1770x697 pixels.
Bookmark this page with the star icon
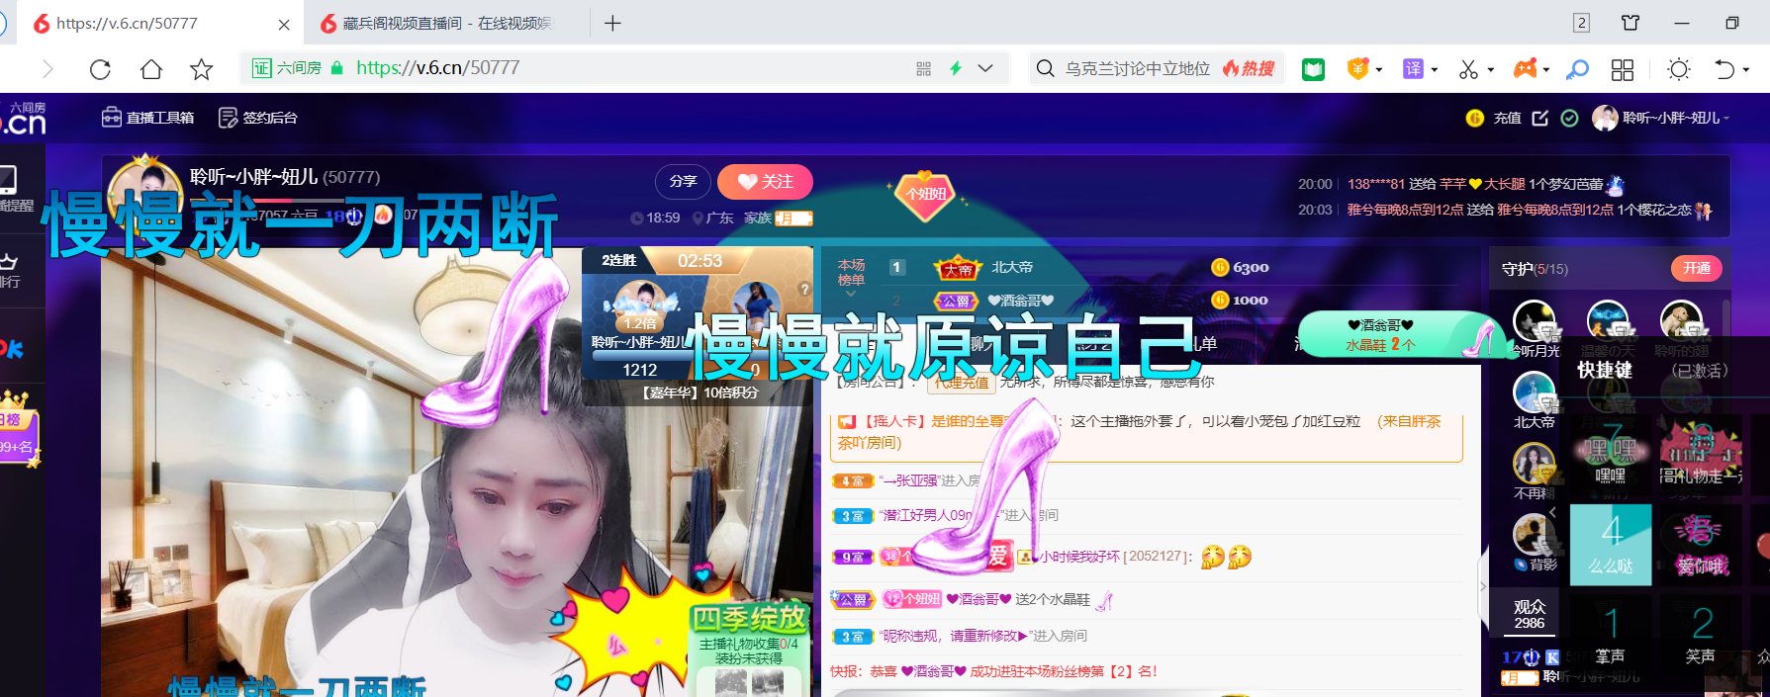(202, 69)
